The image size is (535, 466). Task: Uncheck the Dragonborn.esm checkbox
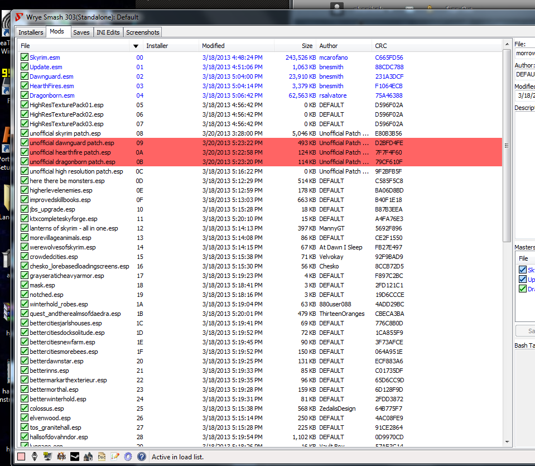tap(24, 95)
